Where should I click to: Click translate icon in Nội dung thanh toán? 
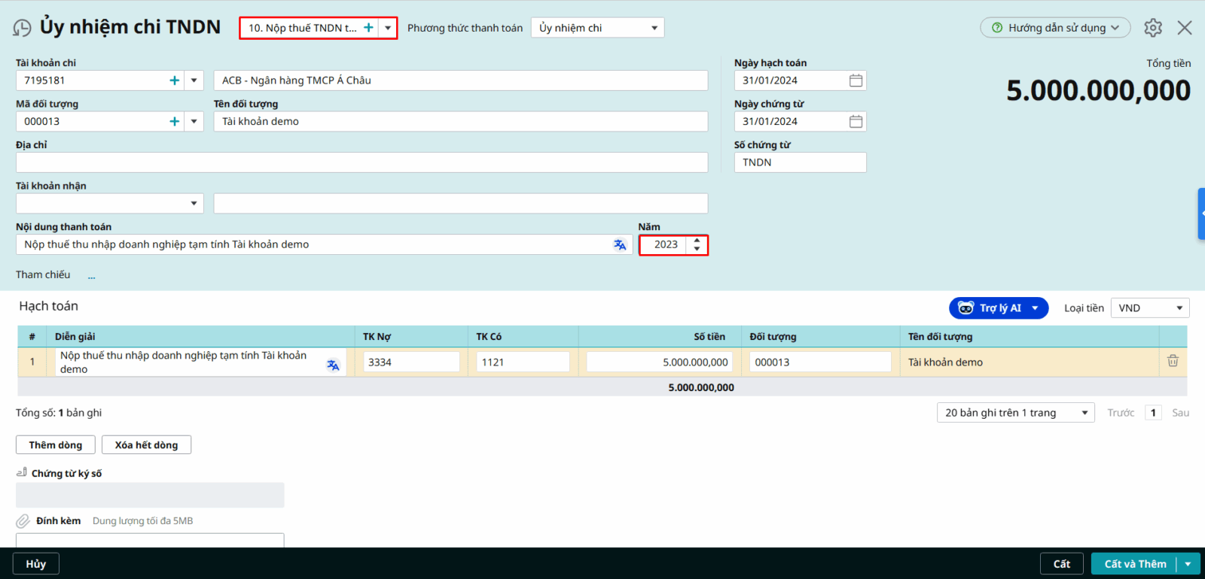(619, 244)
